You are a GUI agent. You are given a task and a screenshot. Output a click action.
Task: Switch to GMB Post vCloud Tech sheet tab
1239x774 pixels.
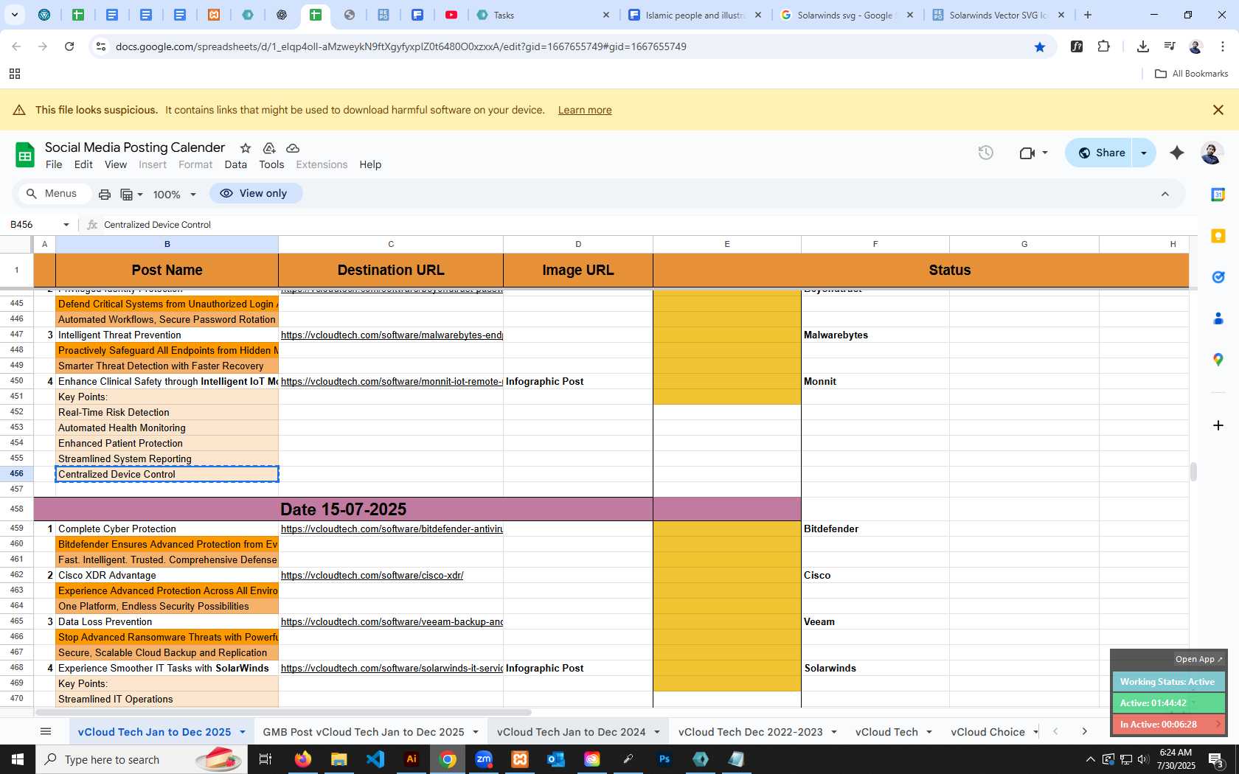(364, 732)
